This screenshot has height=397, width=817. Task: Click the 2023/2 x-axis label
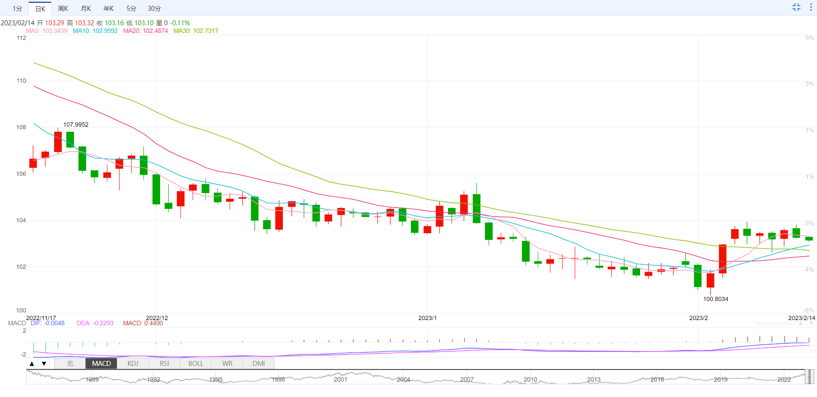pyautogui.click(x=698, y=318)
